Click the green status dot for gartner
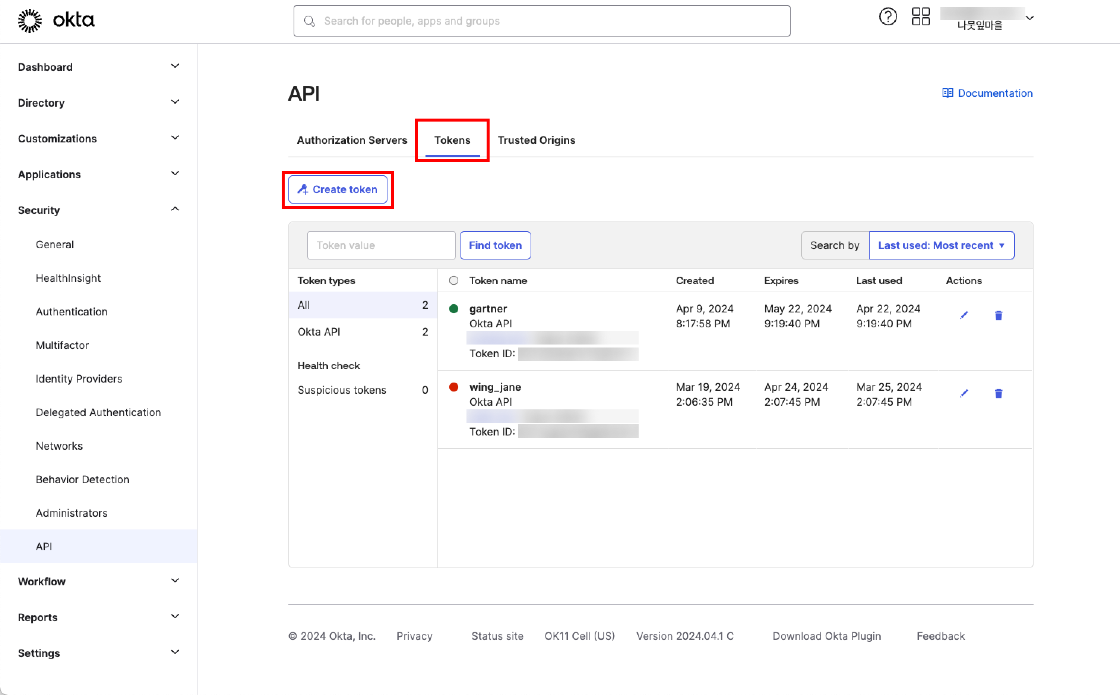This screenshot has width=1120, height=695. click(x=454, y=309)
